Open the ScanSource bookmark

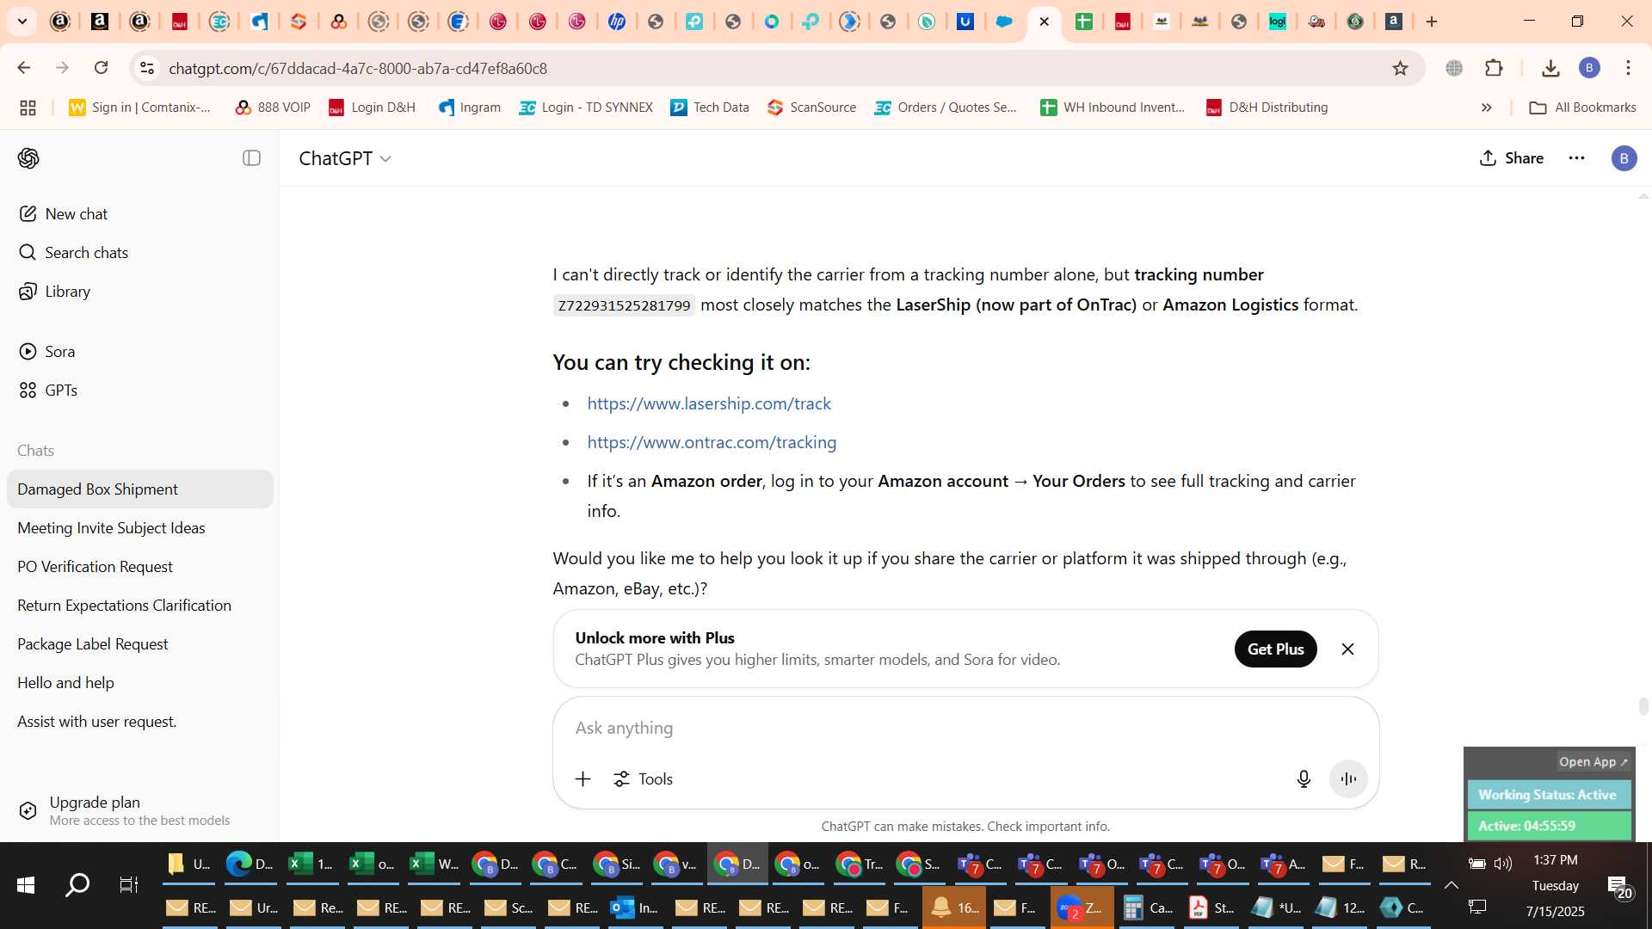(811, 108)
